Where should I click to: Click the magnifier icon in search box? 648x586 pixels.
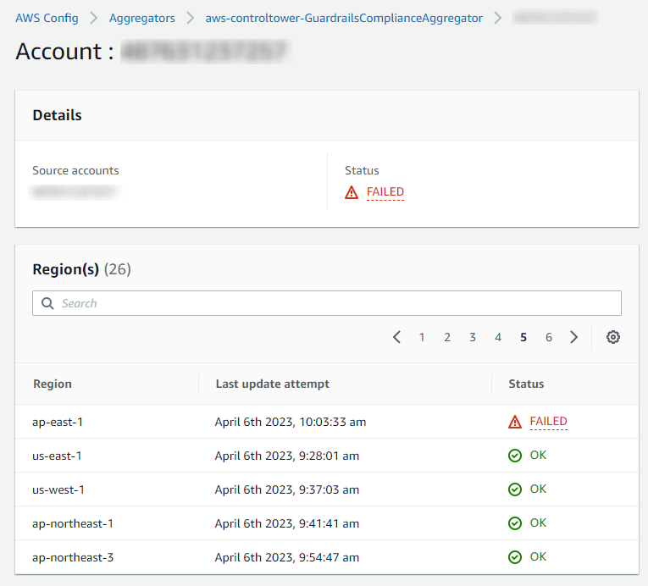pos(47,303)
